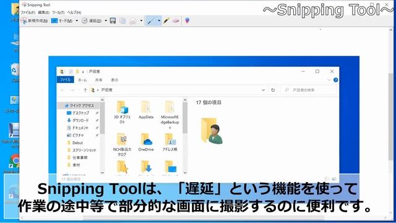396x223 pixels.
Task: Copy the snip using the copy icon
Action: point(123,20)
